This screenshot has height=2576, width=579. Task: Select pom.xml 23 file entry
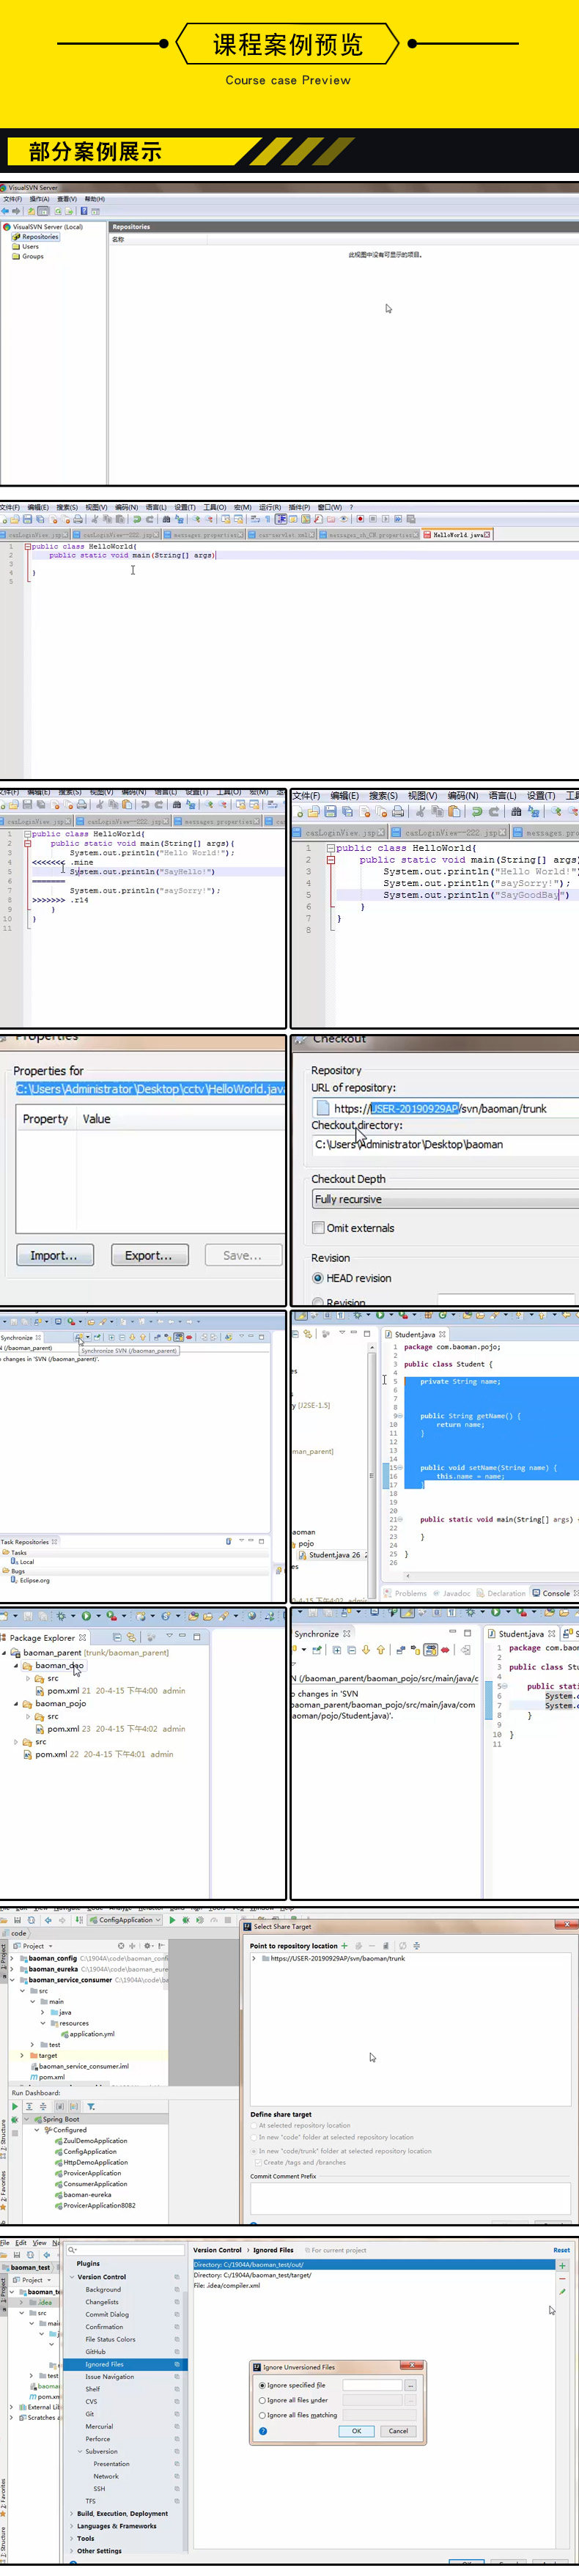coord(110,1728)
